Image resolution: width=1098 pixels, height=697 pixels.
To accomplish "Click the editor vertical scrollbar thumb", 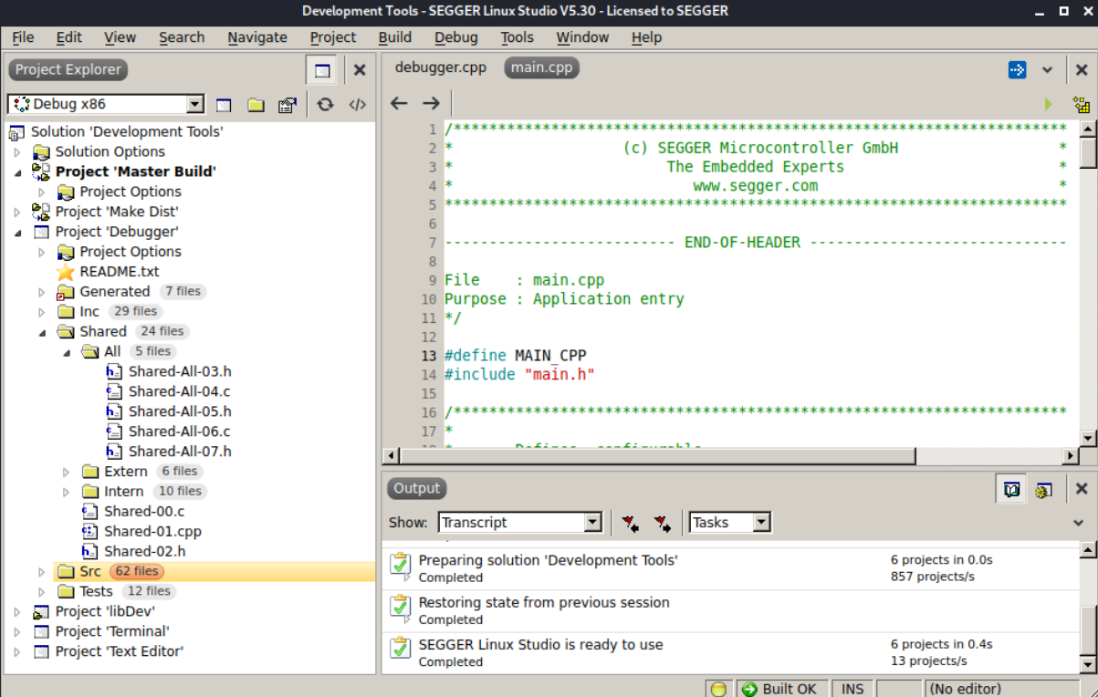I will (1088, 153).
